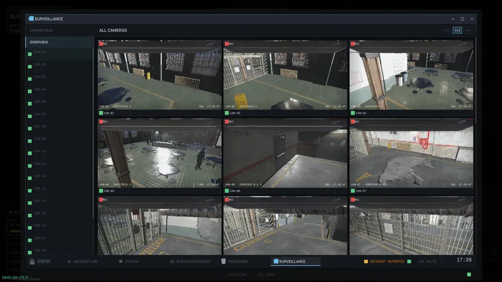Toggle the green status box beside CAM-10 in sidebar
The height and width of the screenshot is (282, 502).
(x=30, y=153)
